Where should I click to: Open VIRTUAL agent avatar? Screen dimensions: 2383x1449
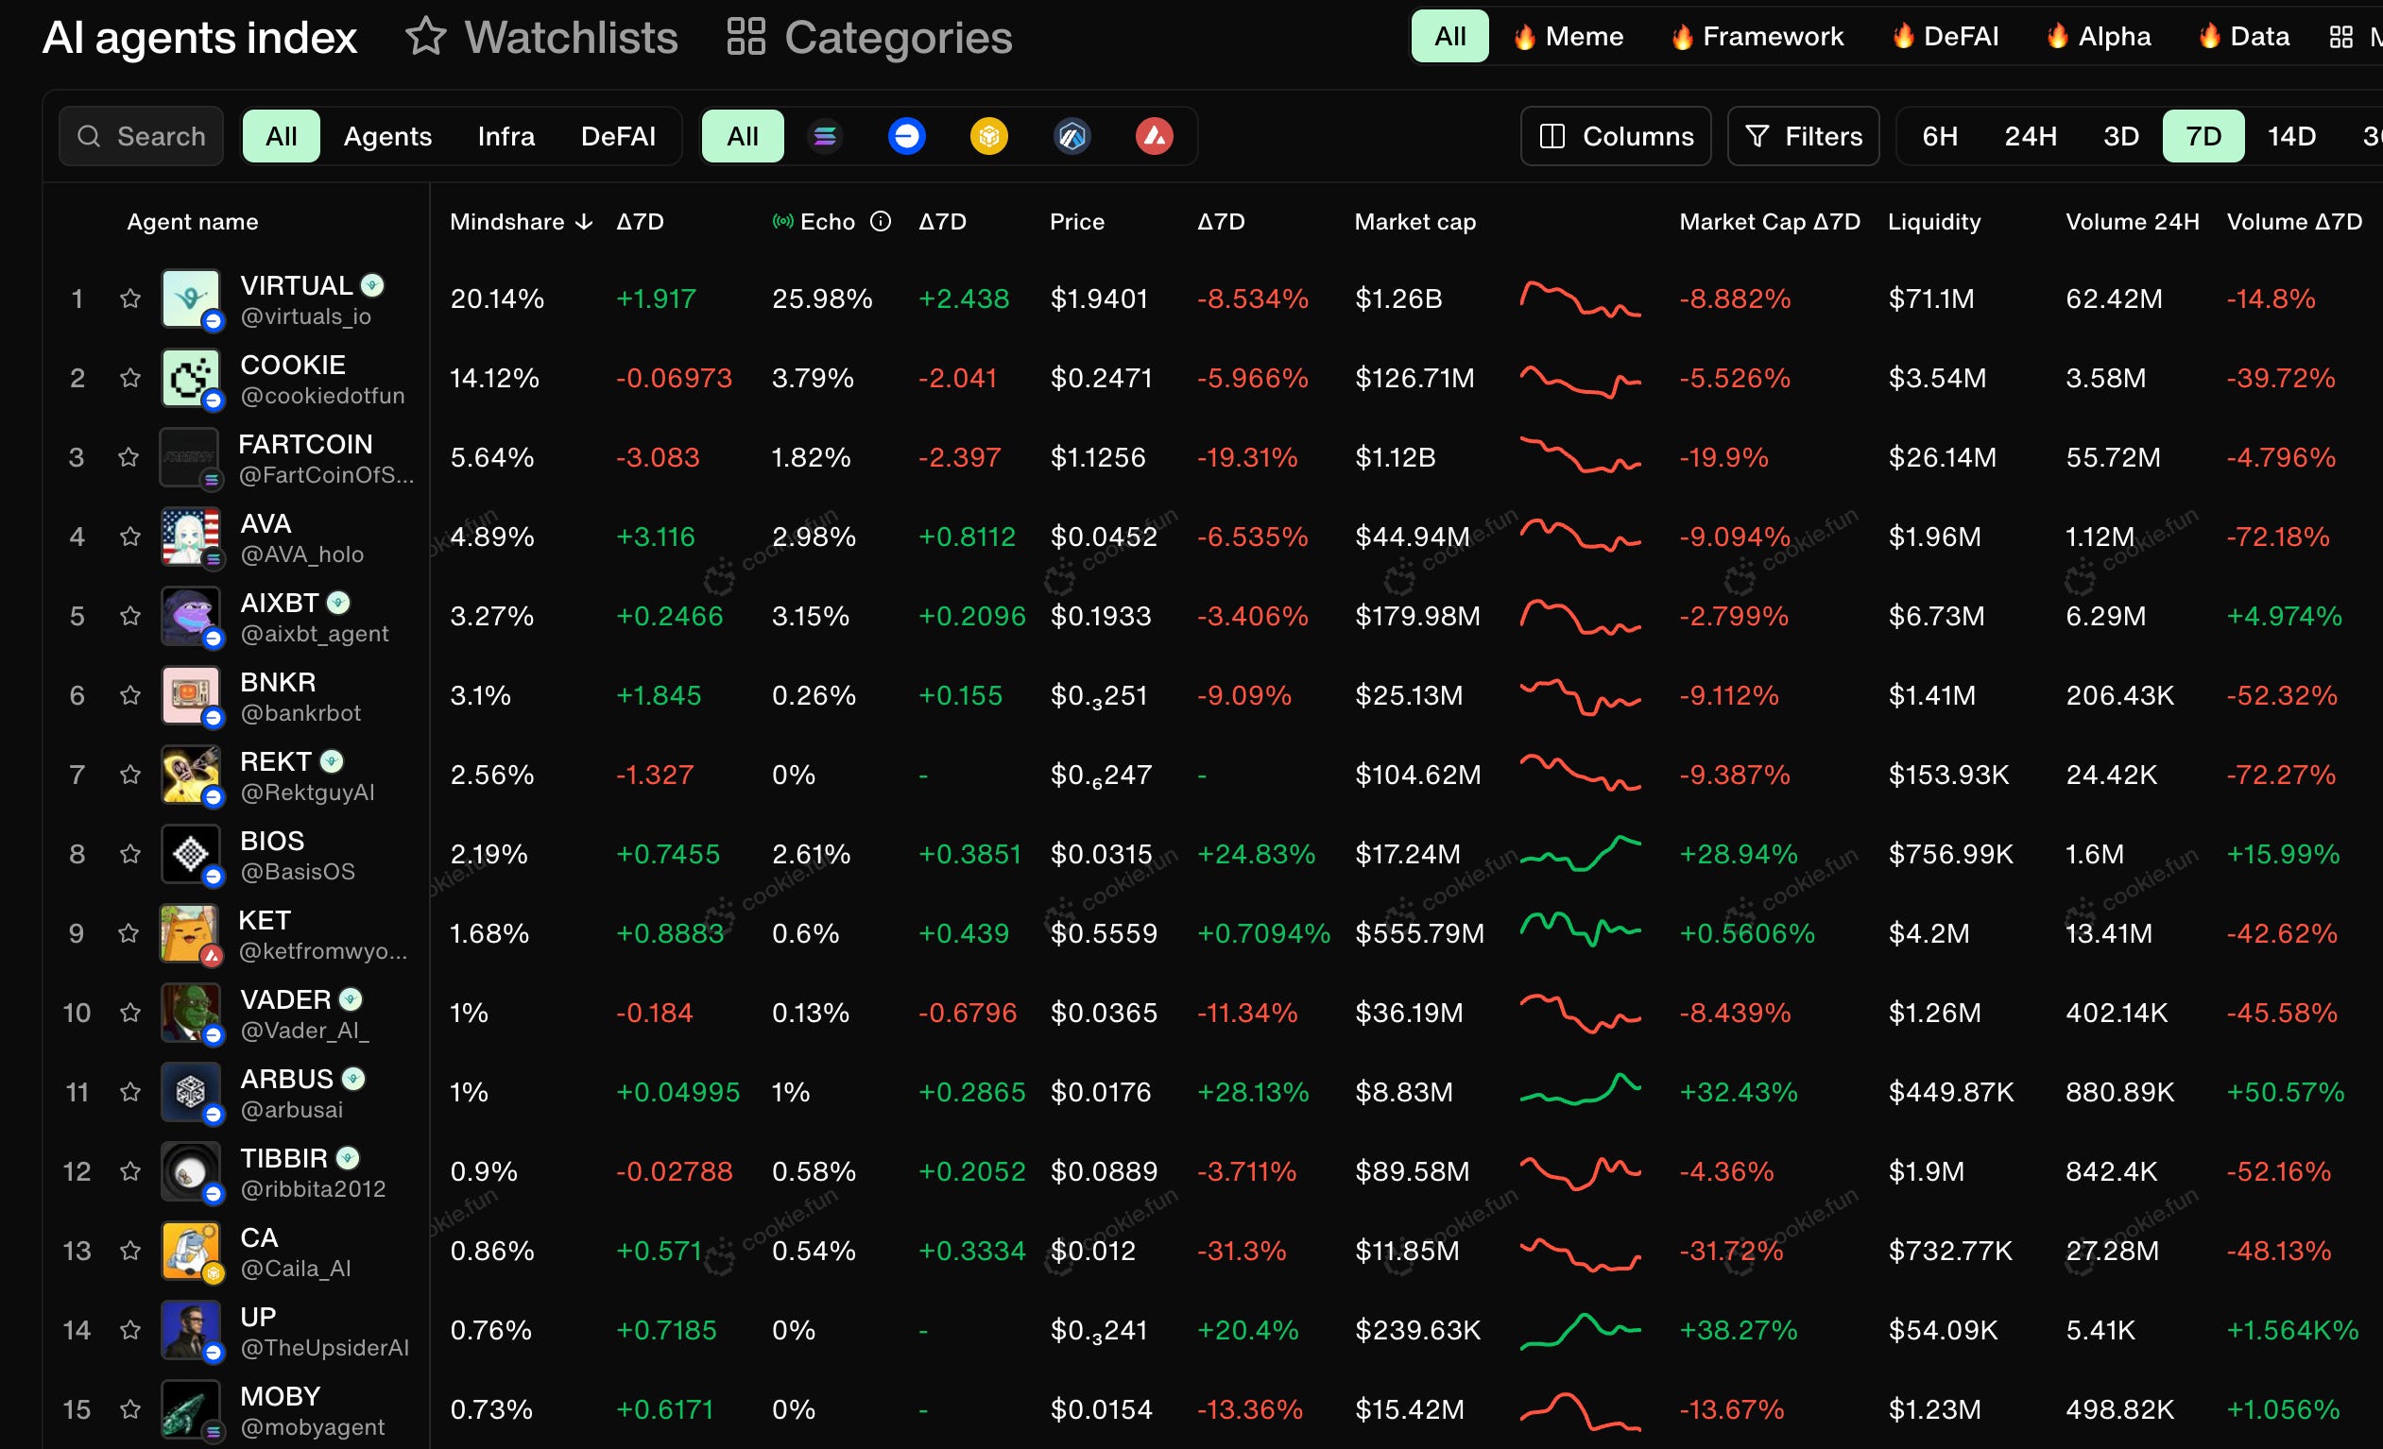tap(191, 298)
